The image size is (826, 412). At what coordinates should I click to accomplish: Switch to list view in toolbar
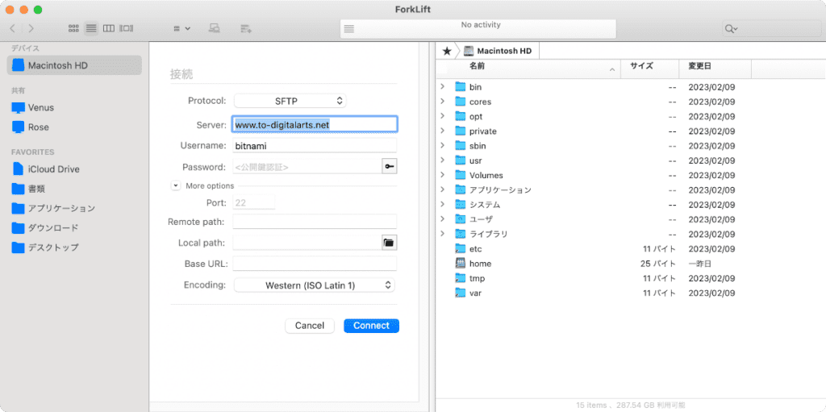click(91, 28)
